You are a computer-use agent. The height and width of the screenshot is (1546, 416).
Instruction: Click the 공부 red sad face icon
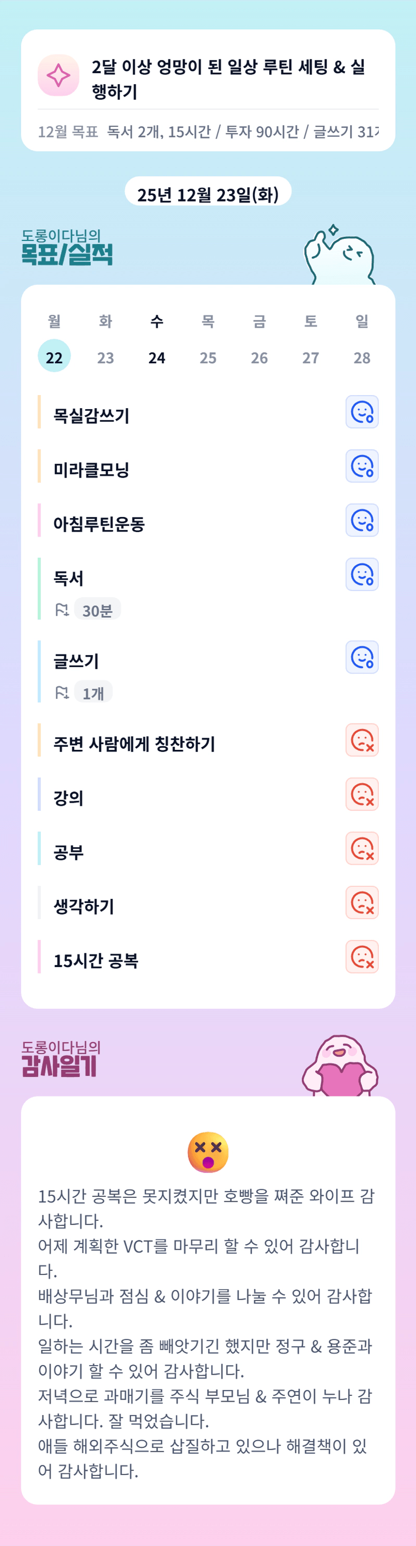pyautogui.click(x=362, y=848)
